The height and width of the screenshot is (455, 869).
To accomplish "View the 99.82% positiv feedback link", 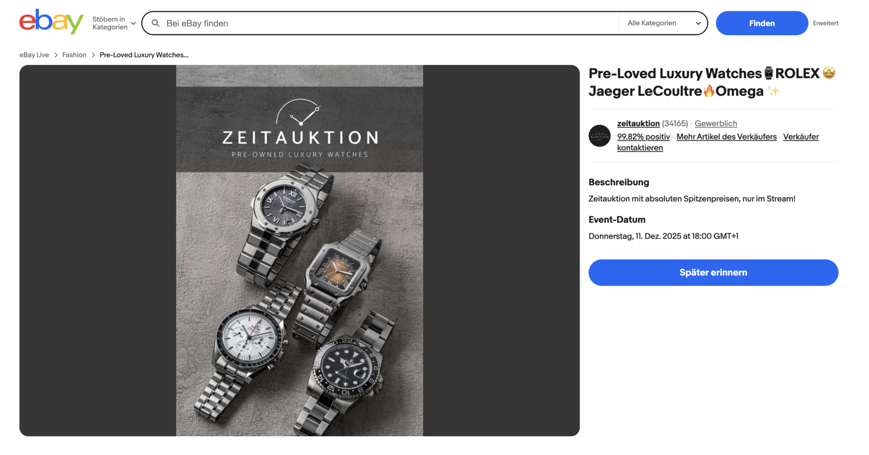I will click(x=643, y=136).
